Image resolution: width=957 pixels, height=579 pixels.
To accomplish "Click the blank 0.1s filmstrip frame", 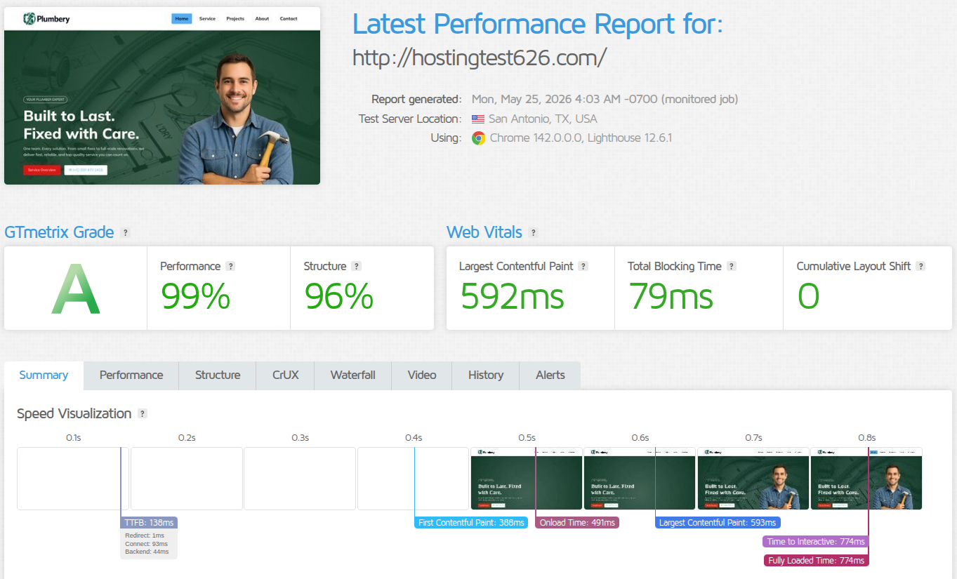I will (x=73, y=479).
